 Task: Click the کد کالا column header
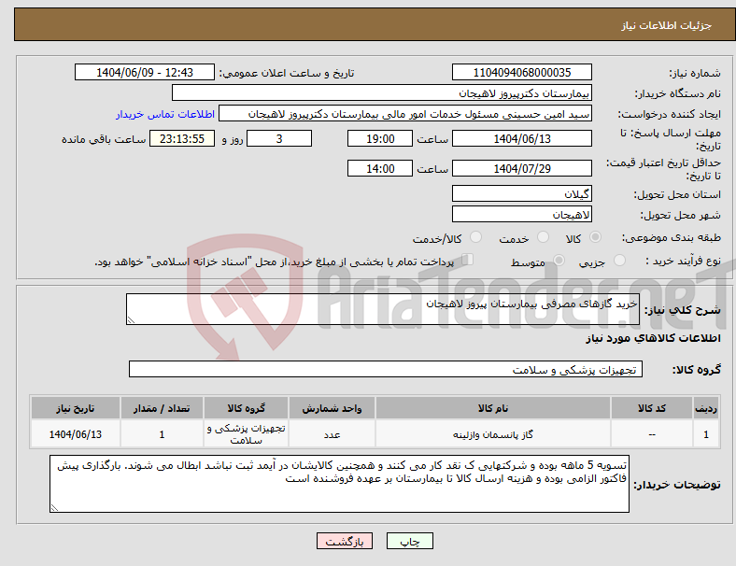(x=652, y=408)
